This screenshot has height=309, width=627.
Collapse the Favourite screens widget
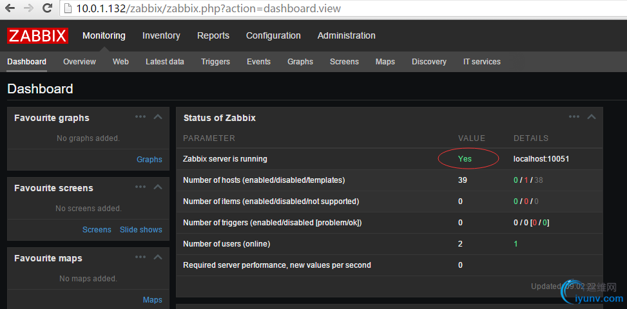tap(158, 187)
